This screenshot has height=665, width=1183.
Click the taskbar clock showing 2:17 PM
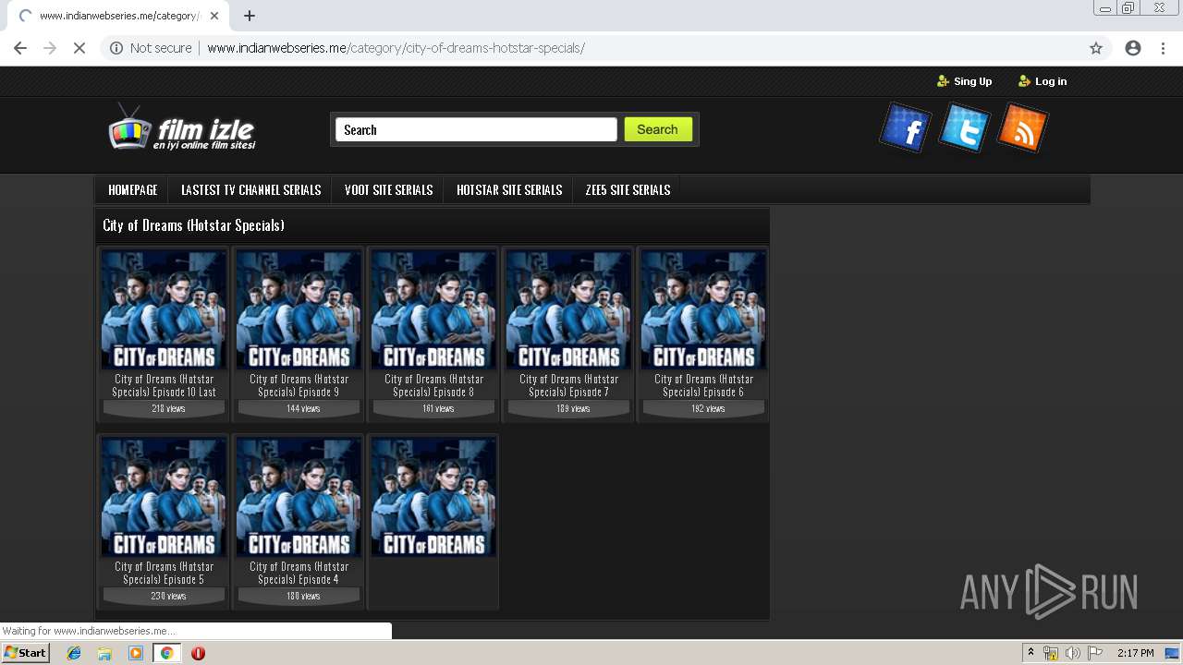pyautogui.click(x=1136, y=653)
